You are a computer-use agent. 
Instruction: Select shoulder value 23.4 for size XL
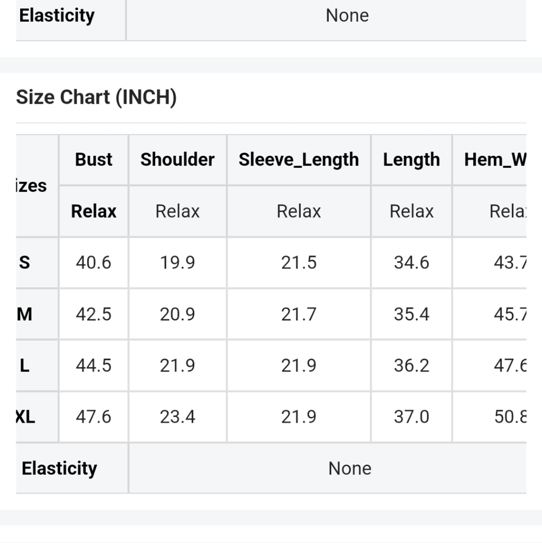177,417
